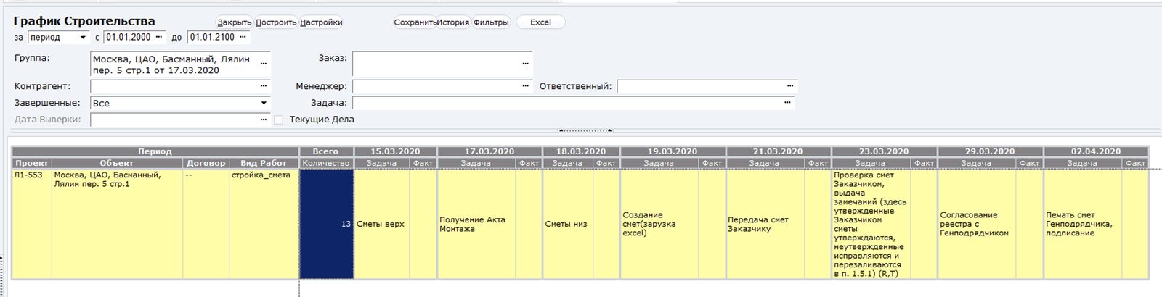Click the ellipsis button of Ответственный field
This screenshot has height=297, width=1162.
[789, 86]
